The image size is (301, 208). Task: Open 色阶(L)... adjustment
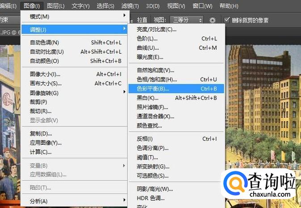tap(176, 38)
